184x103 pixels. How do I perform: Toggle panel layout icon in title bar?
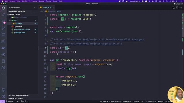[177, 4]
